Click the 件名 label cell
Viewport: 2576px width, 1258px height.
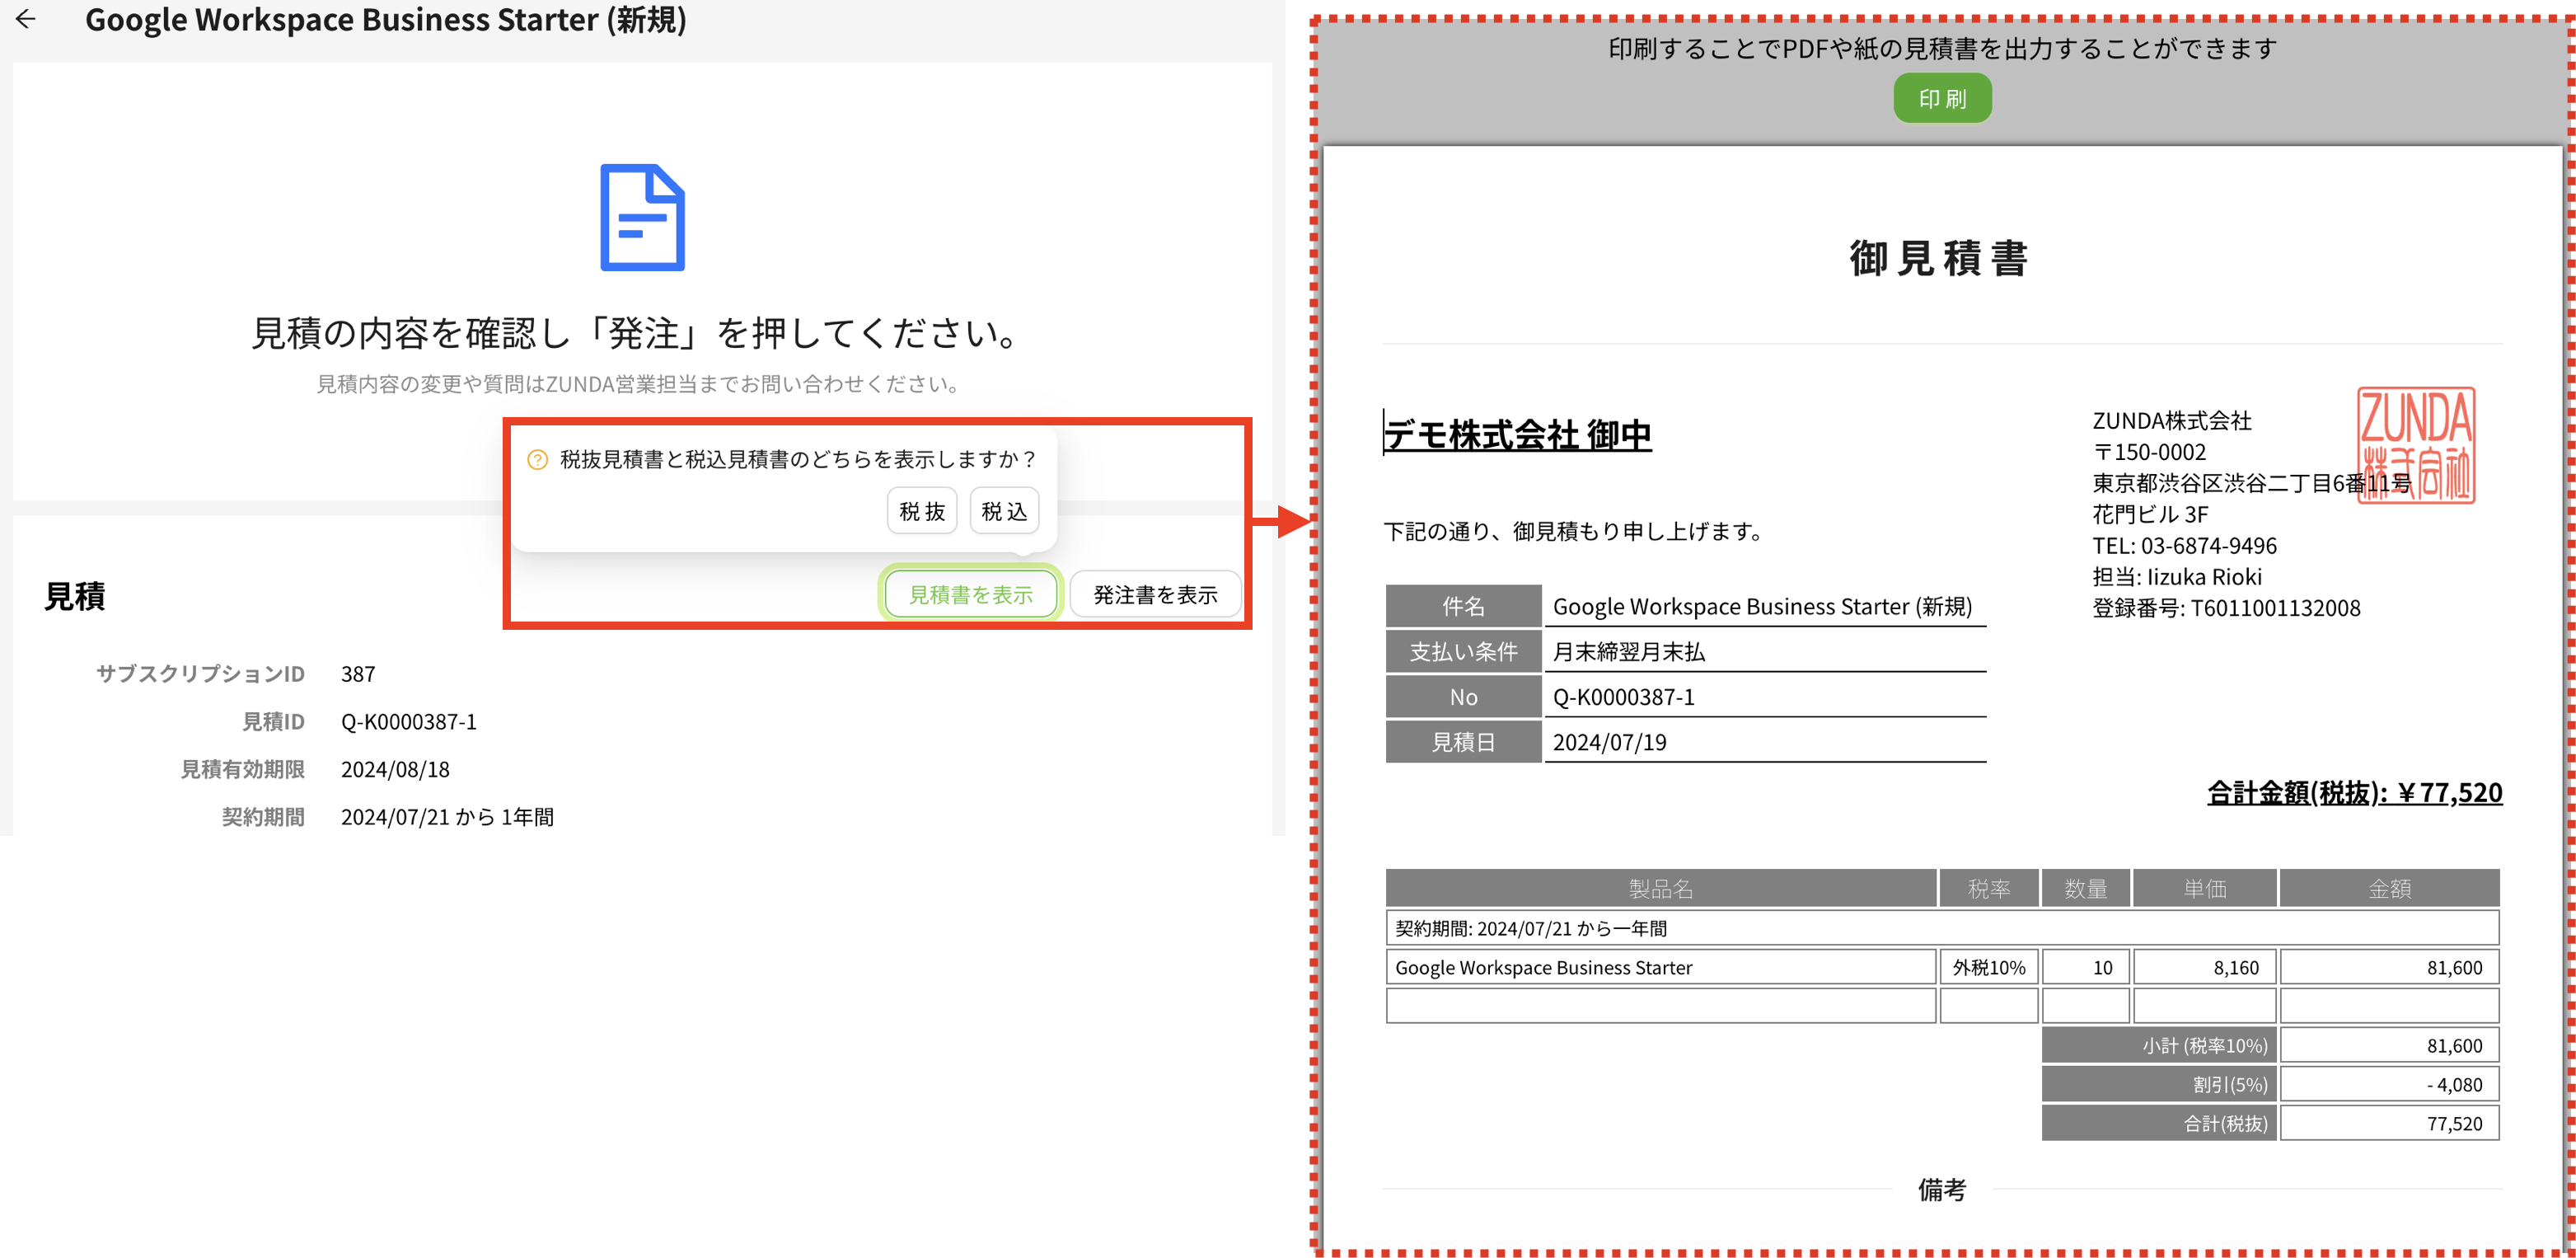[x=1463, y=606]
